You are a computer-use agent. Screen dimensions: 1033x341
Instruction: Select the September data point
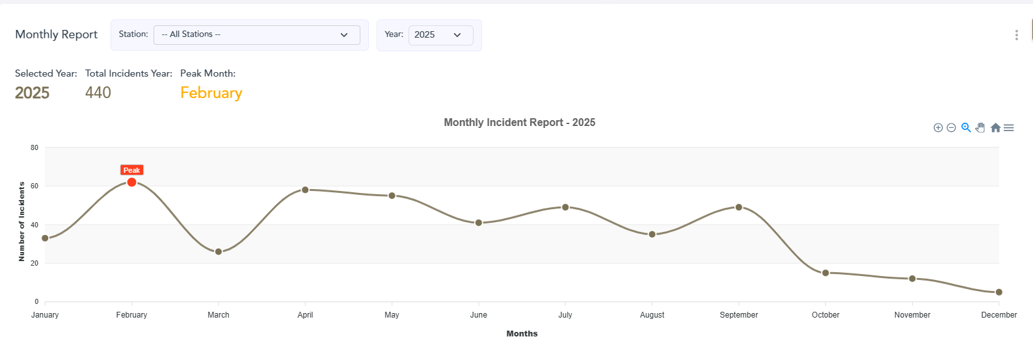(739, 207)
